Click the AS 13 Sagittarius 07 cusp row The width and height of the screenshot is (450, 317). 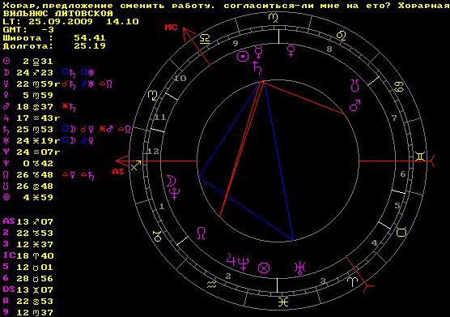point(28,221)
